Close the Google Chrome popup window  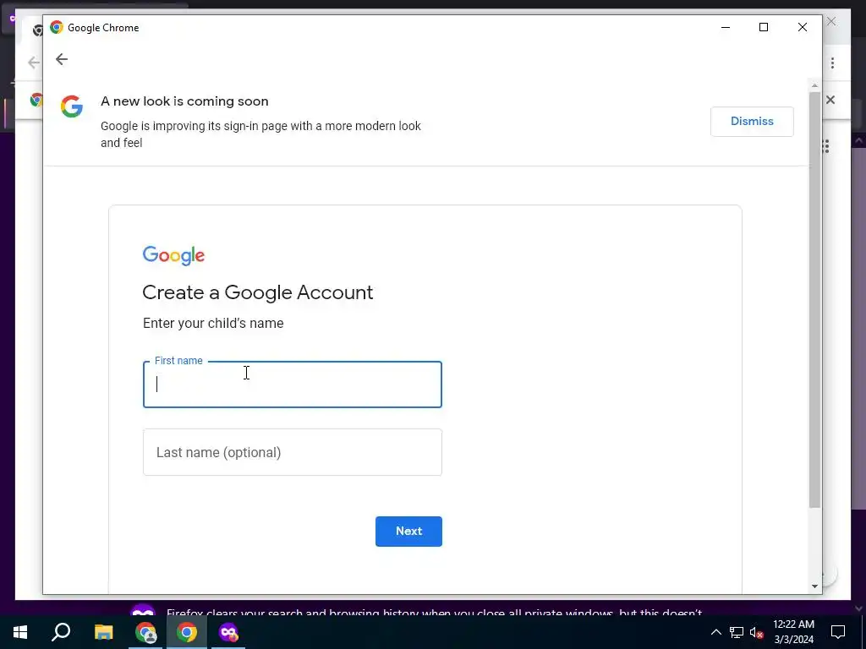802,27
